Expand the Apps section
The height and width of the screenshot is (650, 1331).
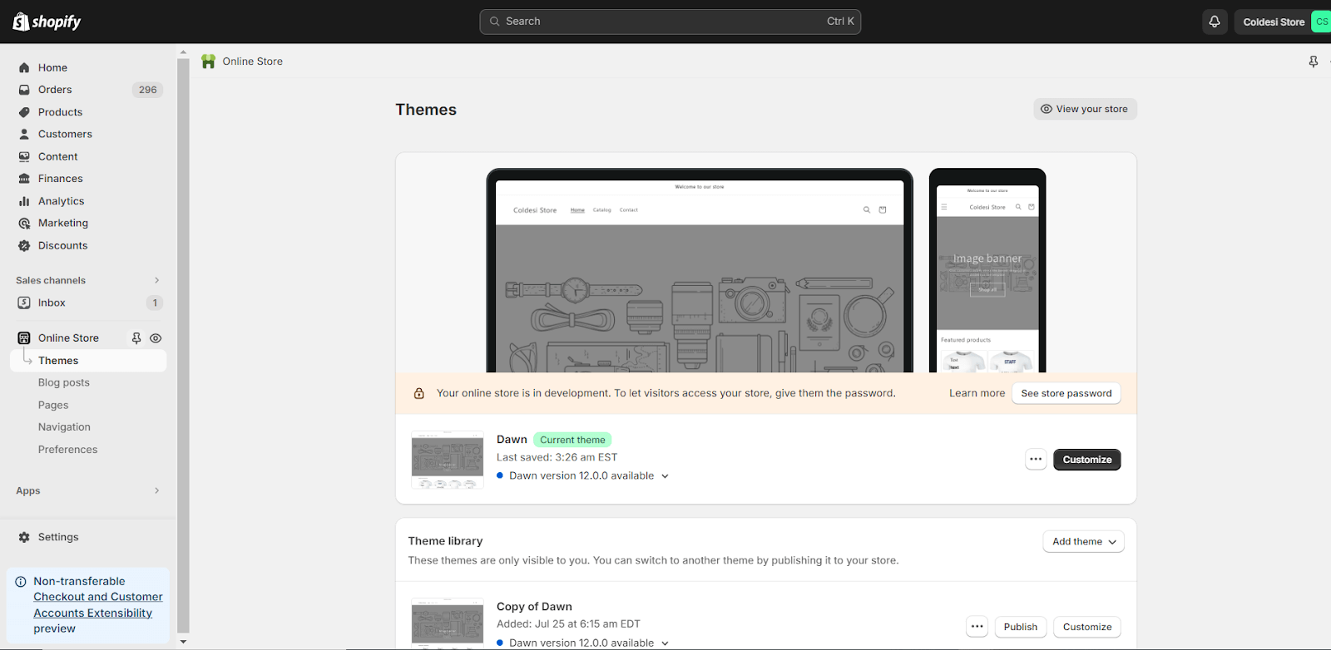[156, 490]
